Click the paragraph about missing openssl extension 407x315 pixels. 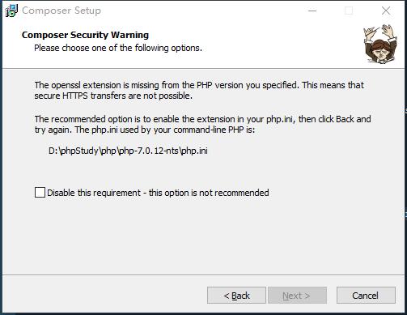click(x=199, y=90)
